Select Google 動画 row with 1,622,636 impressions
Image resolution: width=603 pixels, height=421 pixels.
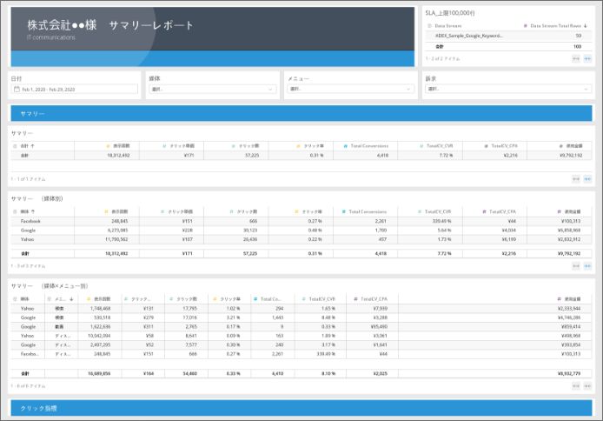pyautogui.click(x=301, y=327)
